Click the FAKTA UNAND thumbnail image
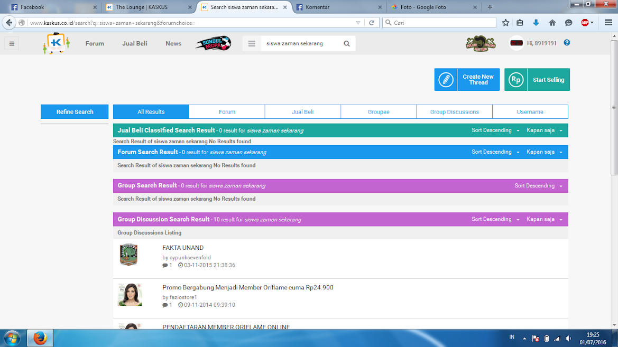618x347 pixels. 128,255
